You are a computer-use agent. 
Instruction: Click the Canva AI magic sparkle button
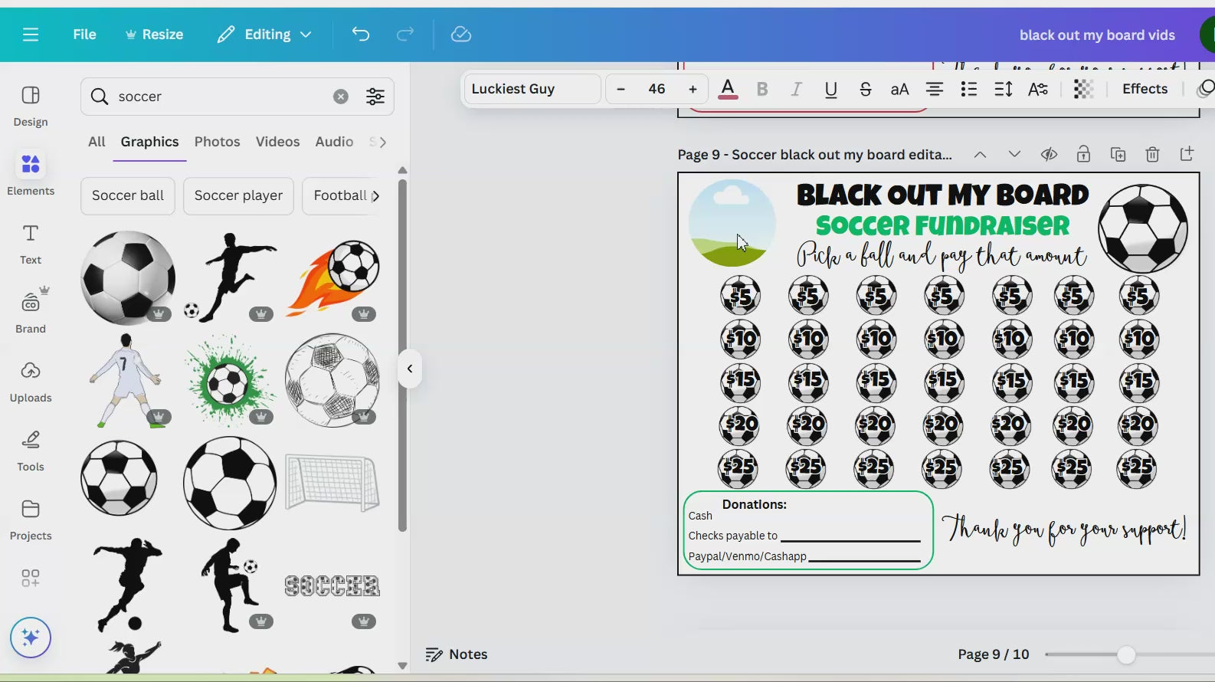coord(31,638)
